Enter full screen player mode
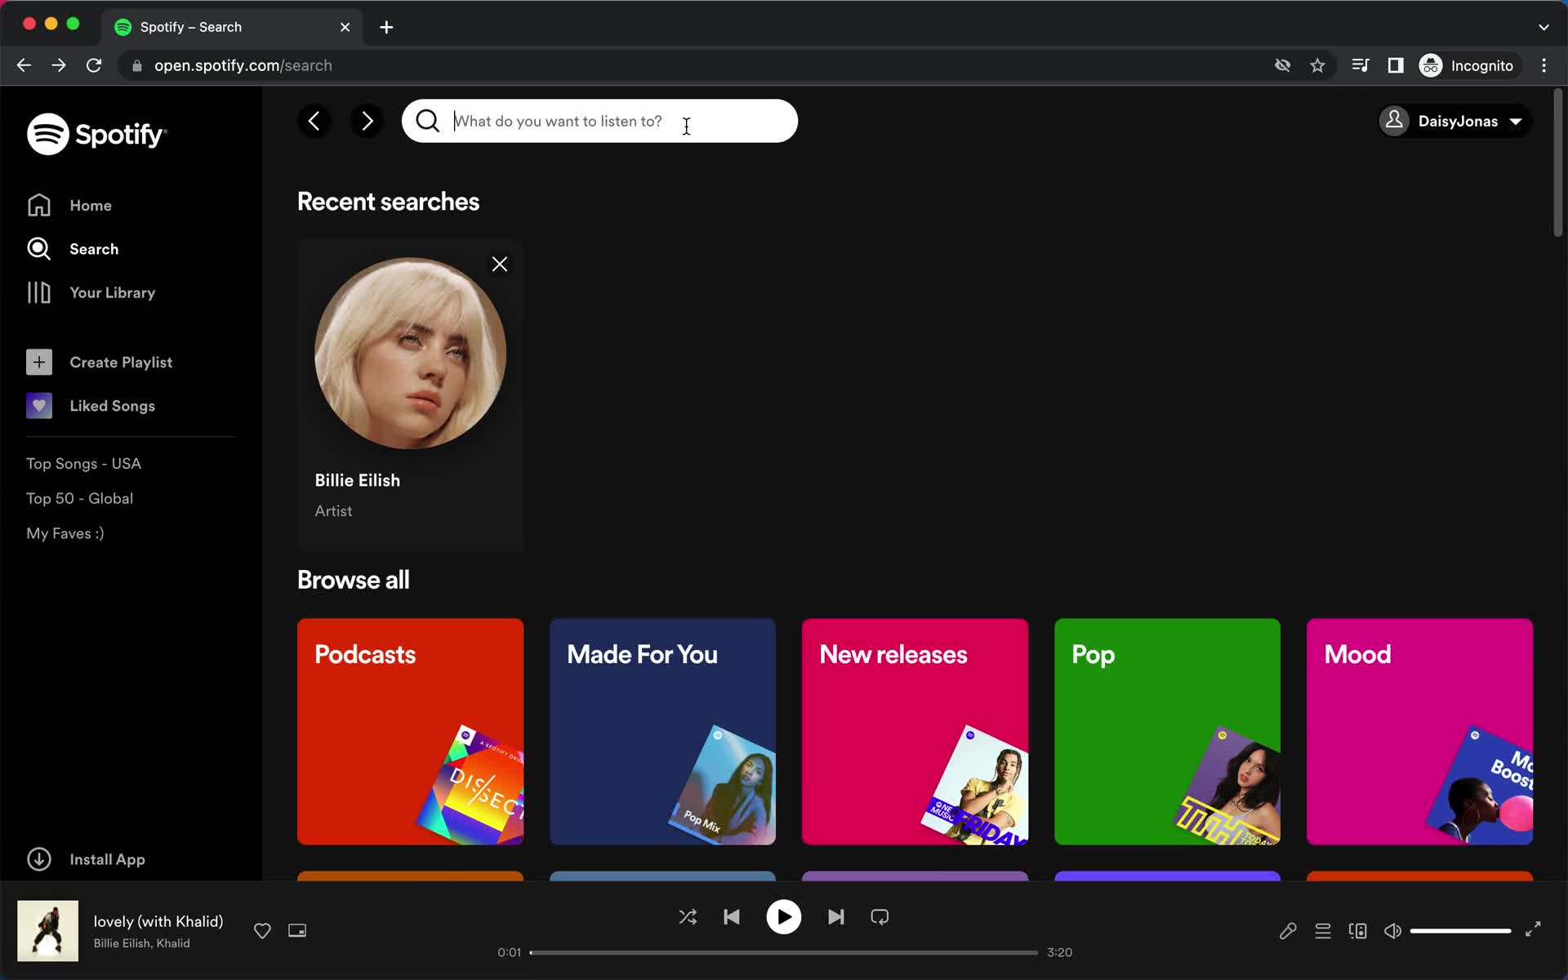 1533,929
